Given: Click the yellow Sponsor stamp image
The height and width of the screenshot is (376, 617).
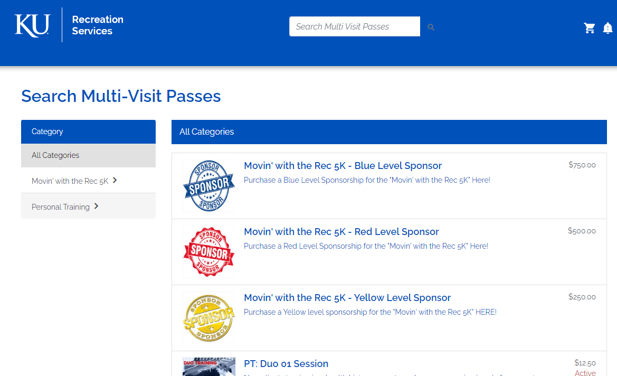Looking at the screenshot, I should (209, 318).
